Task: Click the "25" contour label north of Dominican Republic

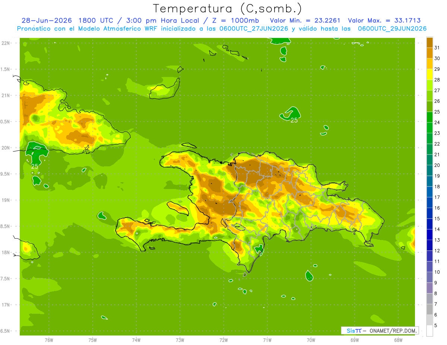Action: click(x=294, y=120)
